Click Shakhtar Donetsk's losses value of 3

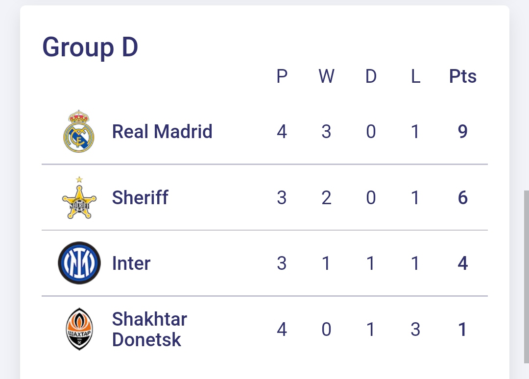tap(415, 330)
